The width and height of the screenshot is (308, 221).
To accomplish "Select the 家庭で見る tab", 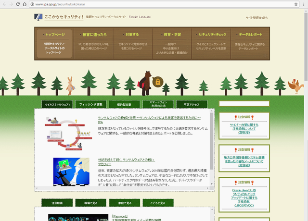I will click(124, 203).
